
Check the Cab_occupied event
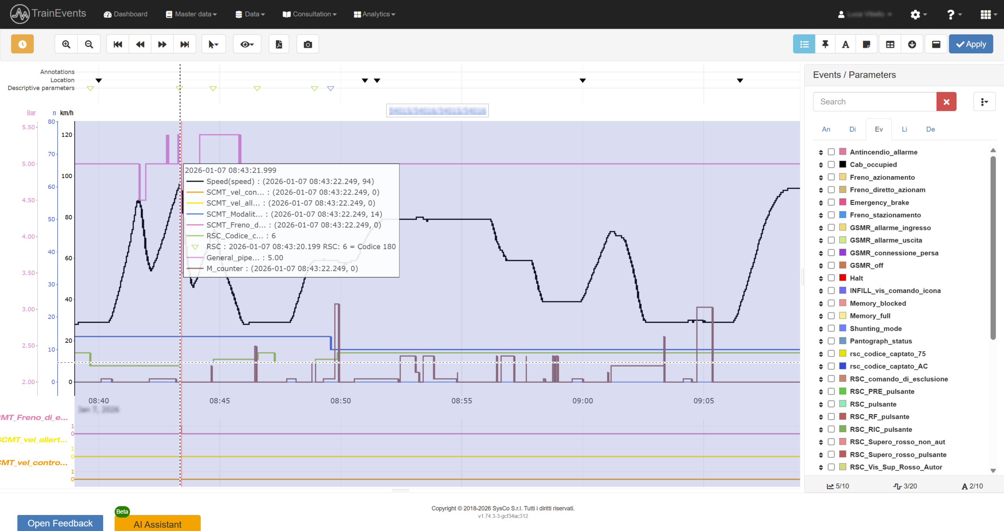point(831,165)
